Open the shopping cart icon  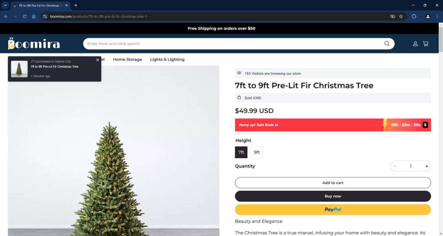(x=426, y=44)
